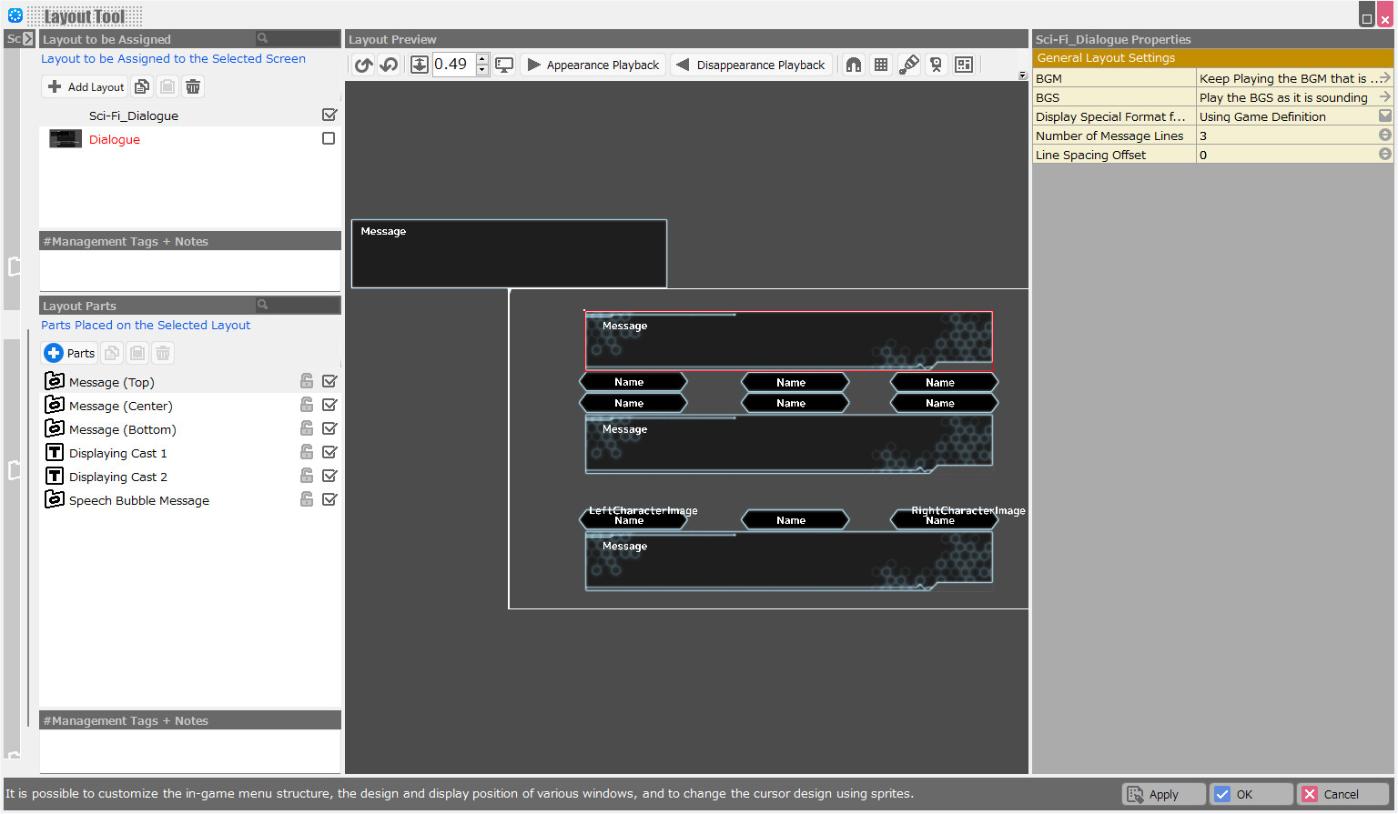Toggle visibility of Message (Center) part

pyautogui.click(x=329, y=405)
